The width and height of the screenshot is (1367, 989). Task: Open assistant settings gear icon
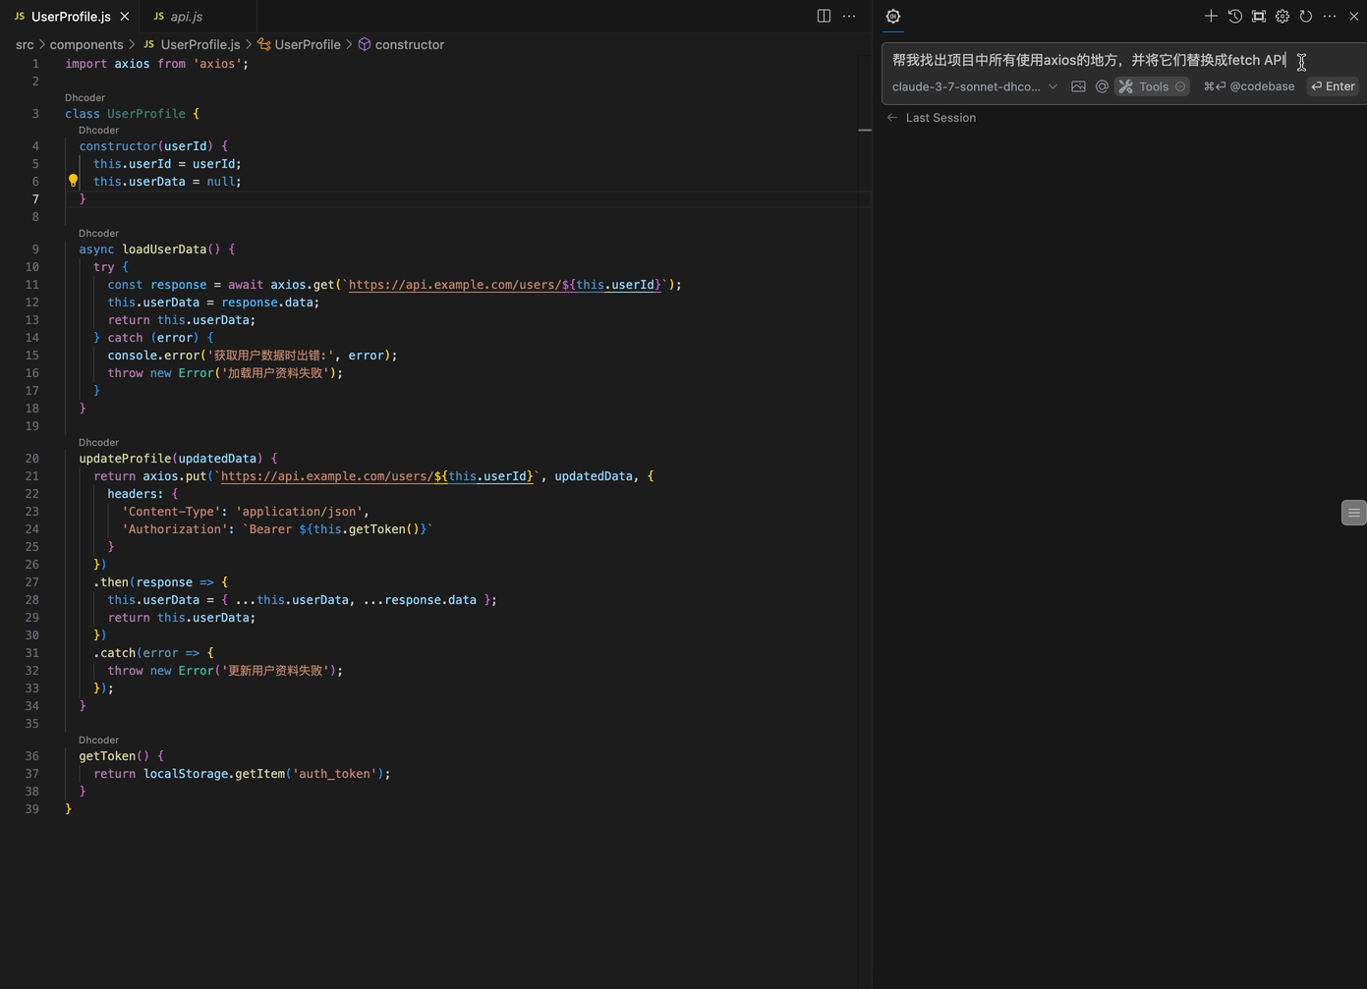pyautogui.click(x=1282, y=16)
